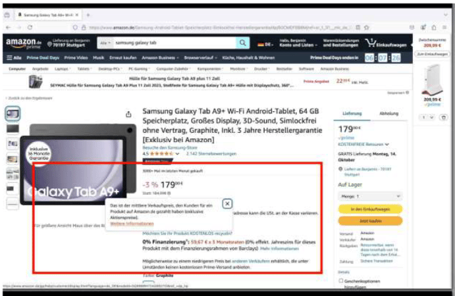Open tab list dropdown arrow

tap(445, 14)
